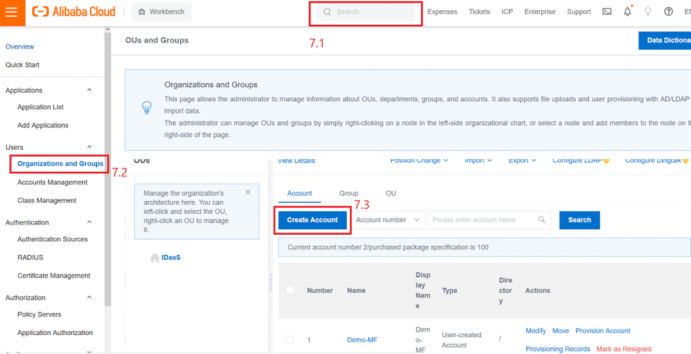Collapse the Authorization section

pyautogui.click(x=90, y=297)
